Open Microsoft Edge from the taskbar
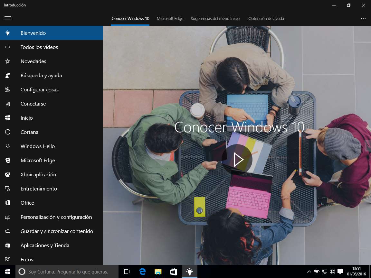 pyautogui.click(x=142, y=272)
